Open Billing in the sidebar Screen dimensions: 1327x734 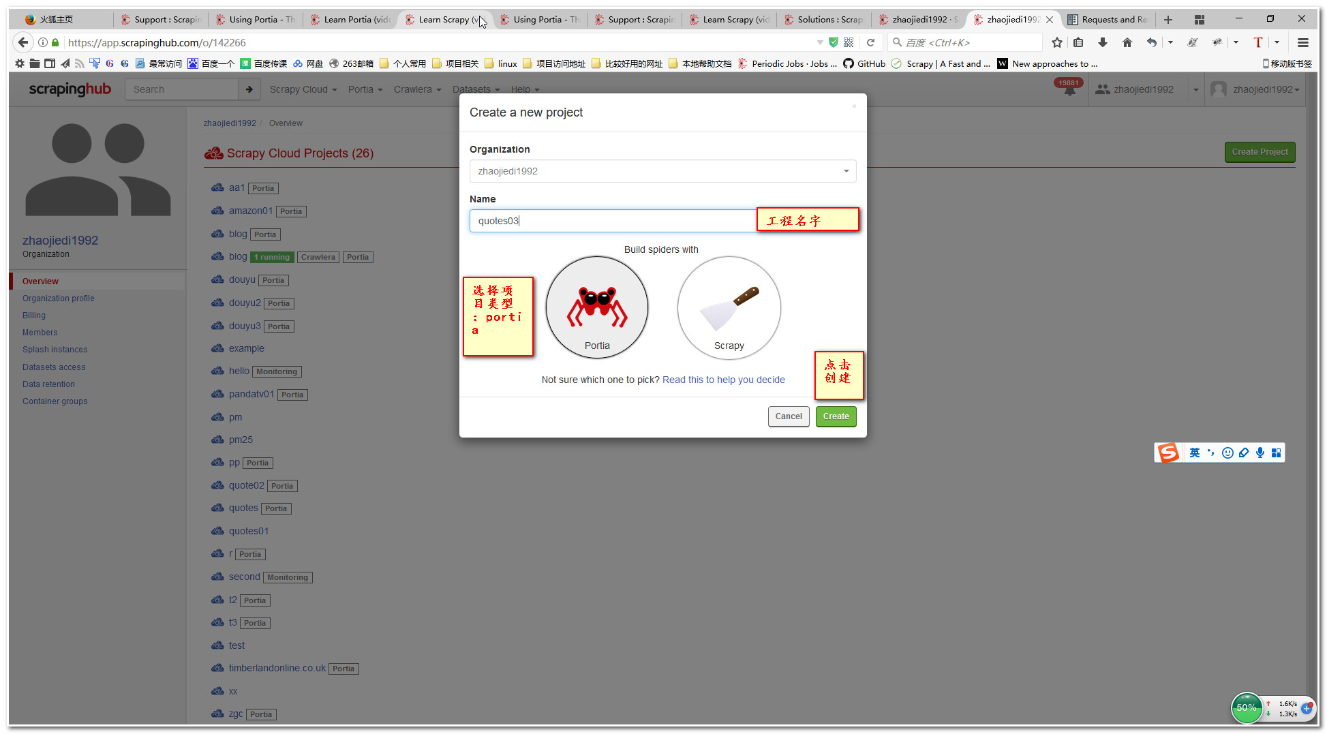(x=34, y=316)
